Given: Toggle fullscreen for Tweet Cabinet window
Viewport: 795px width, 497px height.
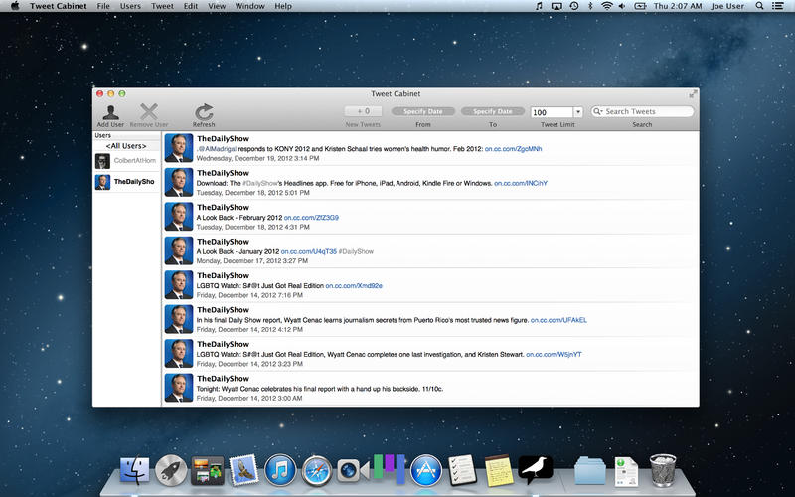Looking at the screenshot, I should coord(692,94).
